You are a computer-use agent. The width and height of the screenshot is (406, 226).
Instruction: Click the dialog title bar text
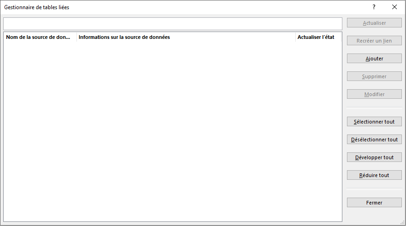coord(37,7)
